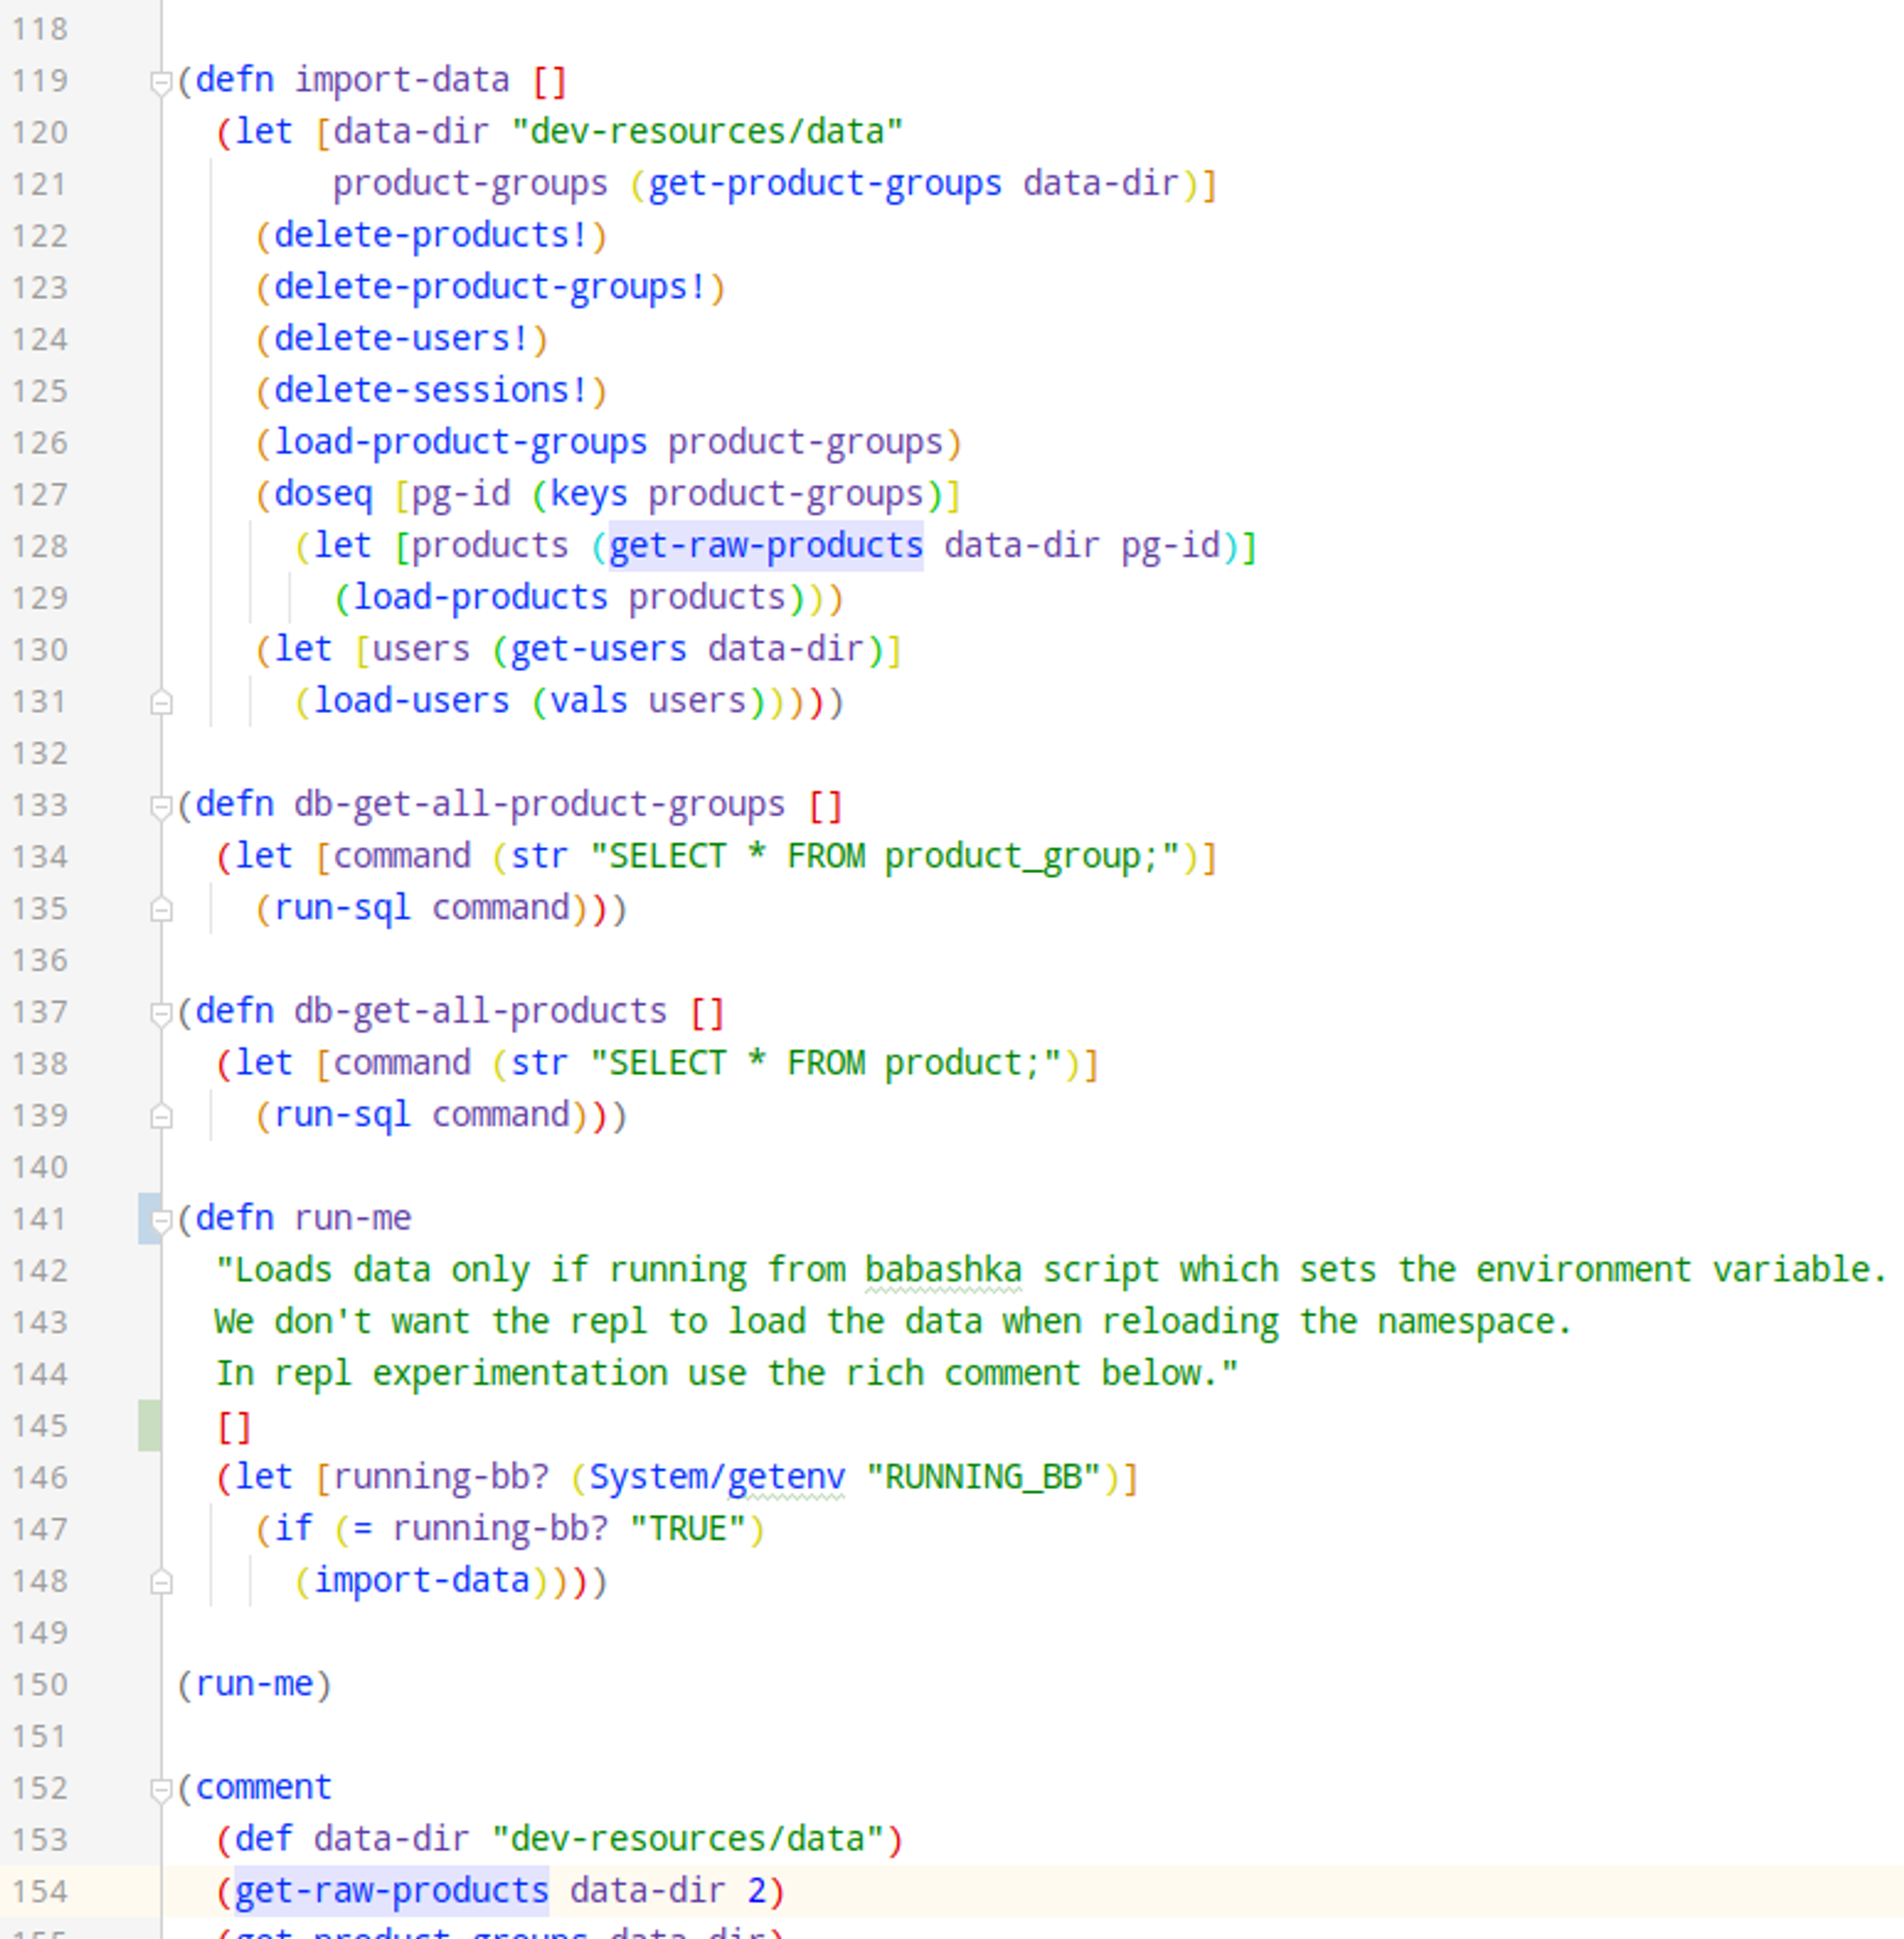The width and height of the screenshot is (1904, 1939).
Task: Click highlighted get-raw-products on line 128
Action: pos(765,546)
